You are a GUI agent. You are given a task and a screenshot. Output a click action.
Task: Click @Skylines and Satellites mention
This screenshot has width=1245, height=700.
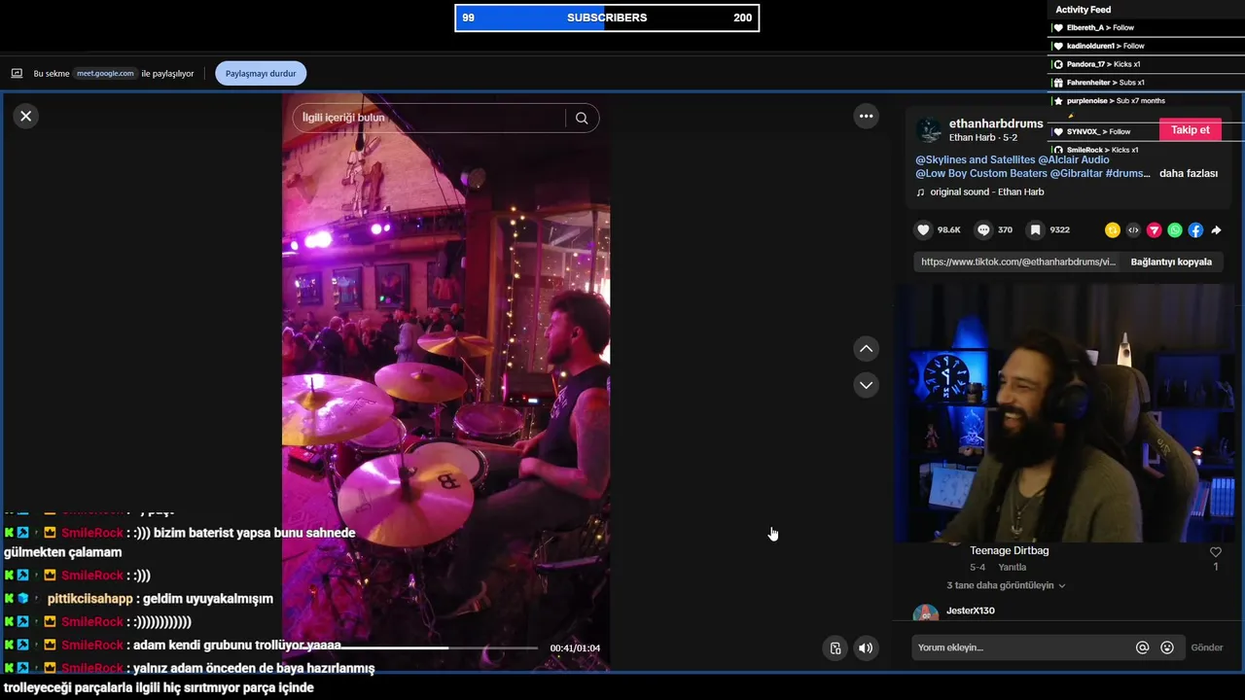point(975,159)
